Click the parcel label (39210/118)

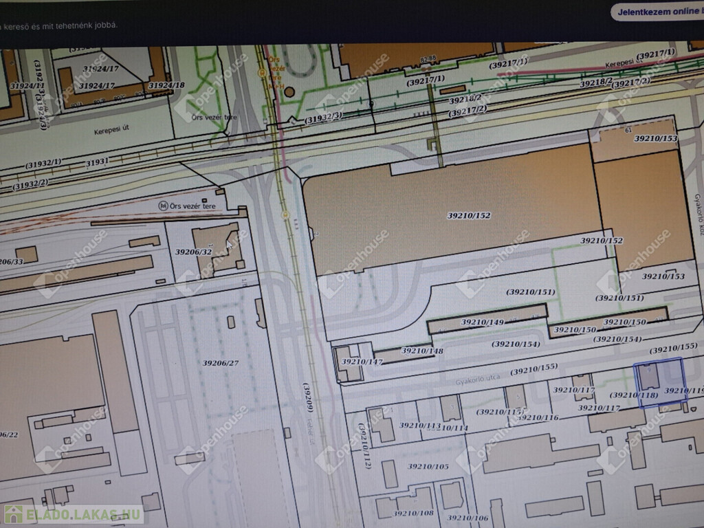pyautogui.click(x=633, y=395)
